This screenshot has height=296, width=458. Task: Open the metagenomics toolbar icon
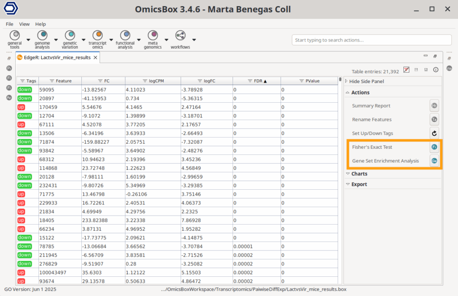153,36
